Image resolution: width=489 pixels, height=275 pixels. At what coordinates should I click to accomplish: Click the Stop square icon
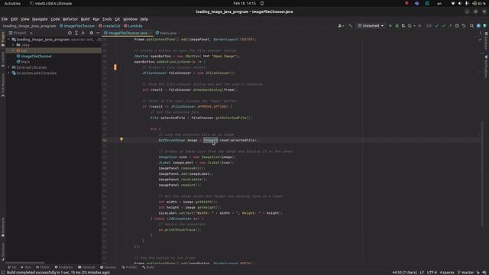click(x=419, y=26)
